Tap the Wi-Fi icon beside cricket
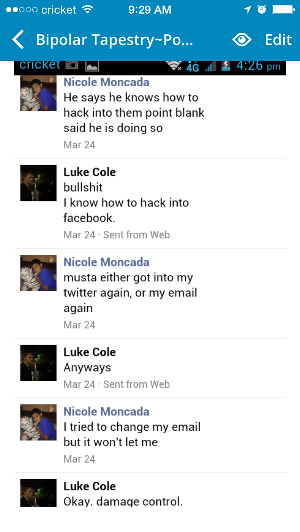 (88, 9)
